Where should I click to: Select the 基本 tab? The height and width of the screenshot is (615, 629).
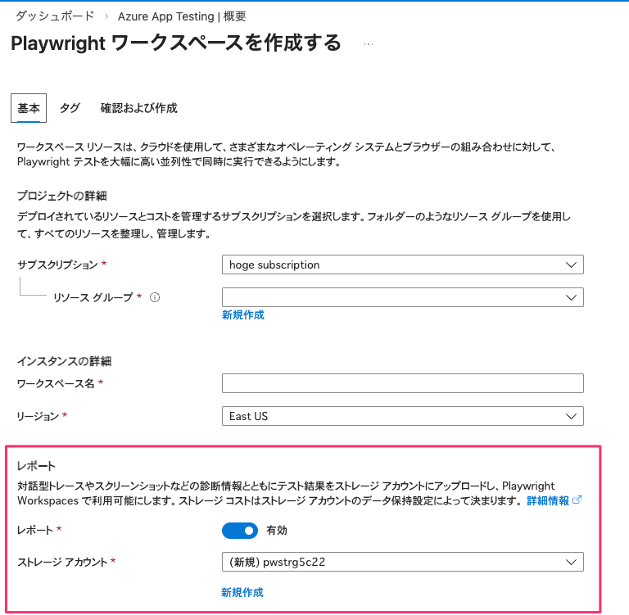pyautogui.click(x=29, y=108)
